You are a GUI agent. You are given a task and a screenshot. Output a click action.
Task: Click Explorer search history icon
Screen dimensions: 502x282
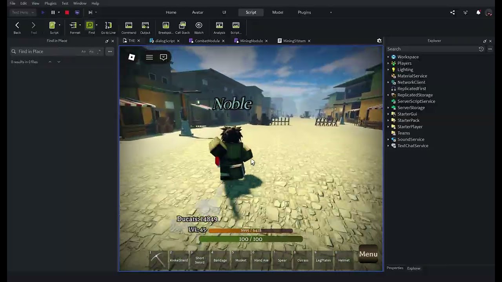click(481, 49)
